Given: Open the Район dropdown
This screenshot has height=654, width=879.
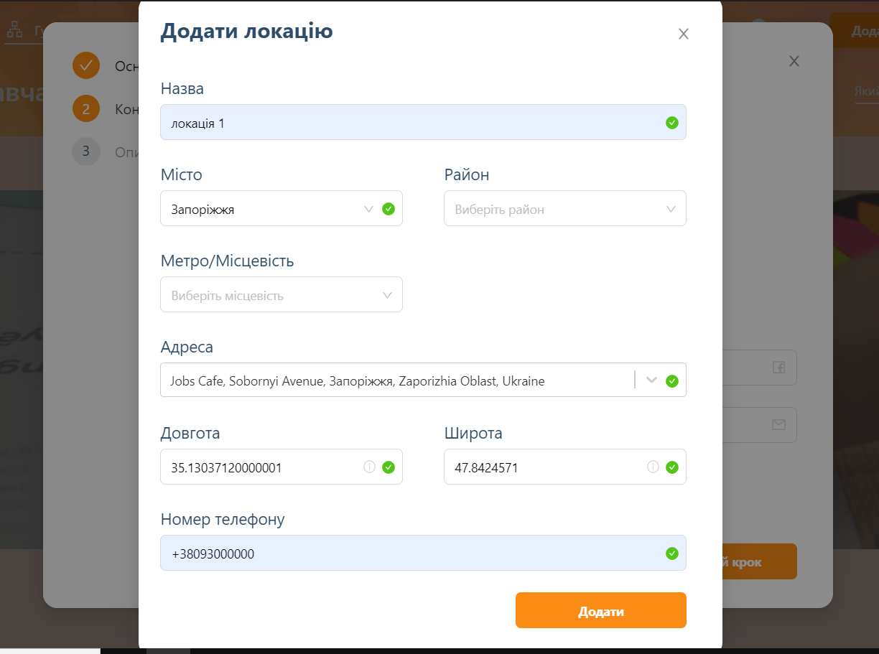Looking at the screenshot, I should [565, 208].
